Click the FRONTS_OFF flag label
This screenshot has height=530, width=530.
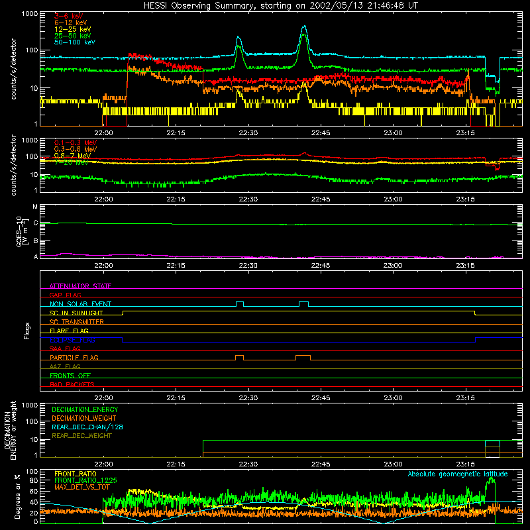pyautogui.click(x=70, y=375)
